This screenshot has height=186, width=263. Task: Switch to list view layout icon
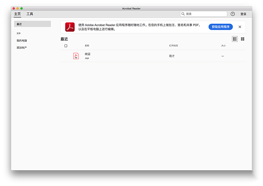point(235,39)
